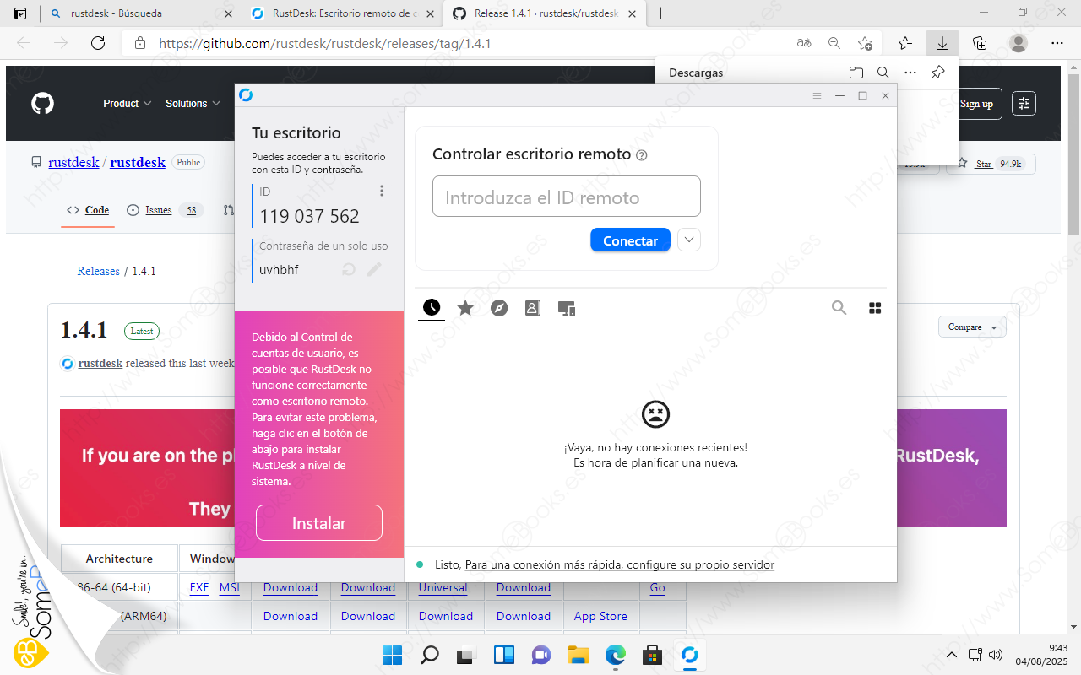
Task: Expand the Product menu on GitHub
Action: tap(128, 104)
